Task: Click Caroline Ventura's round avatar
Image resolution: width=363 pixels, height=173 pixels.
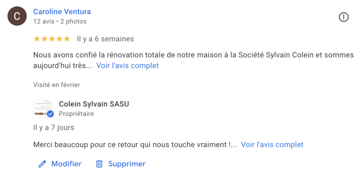Action: coord(17,16)
